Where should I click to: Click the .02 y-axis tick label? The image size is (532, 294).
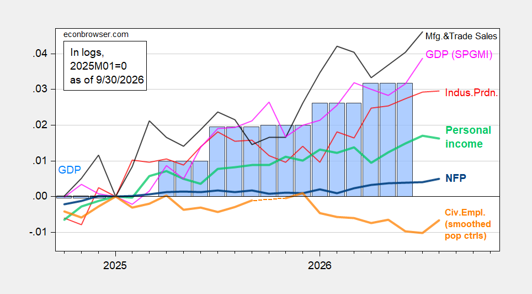pyautogui.click(x=40, y=125)
